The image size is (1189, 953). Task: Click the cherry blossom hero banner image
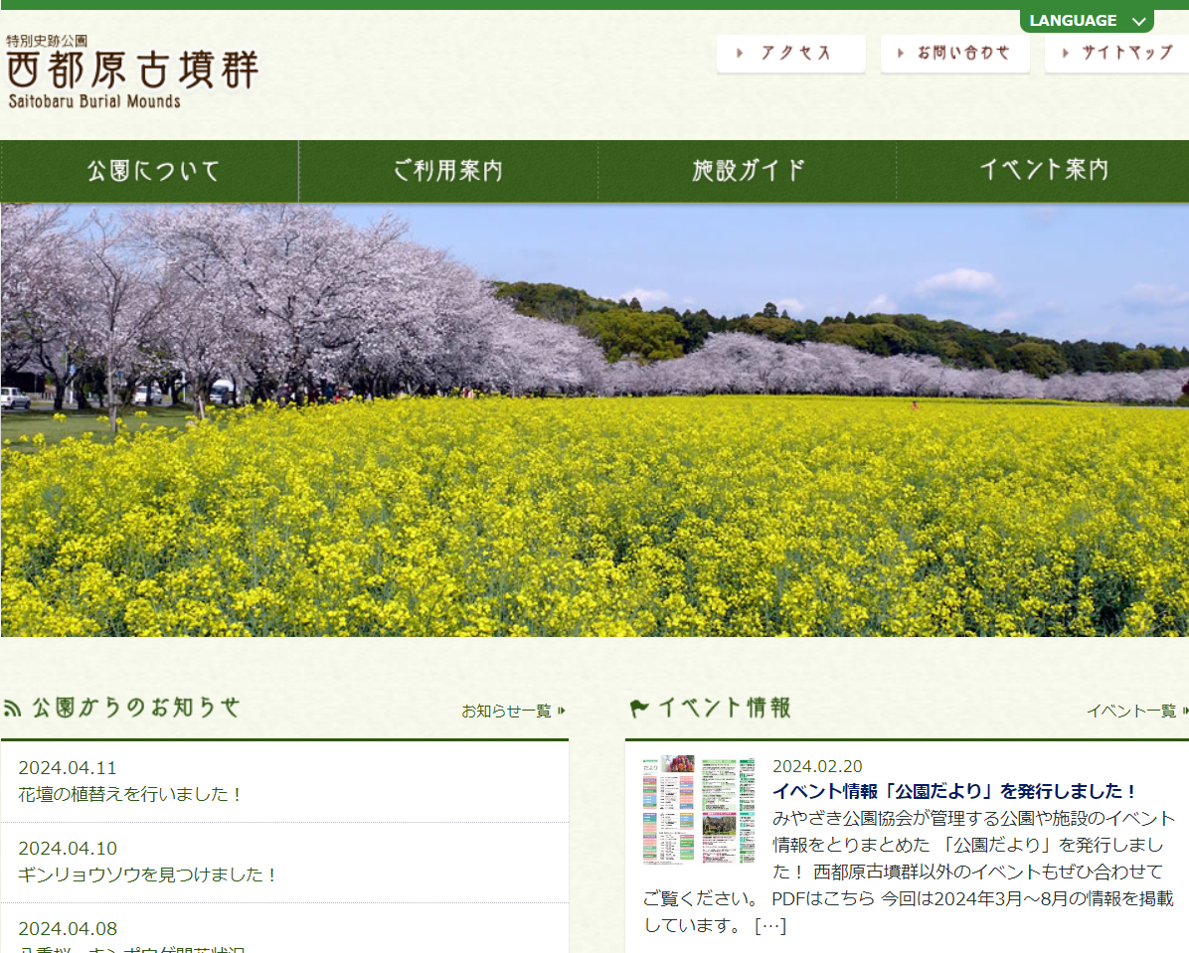(594, 419)
